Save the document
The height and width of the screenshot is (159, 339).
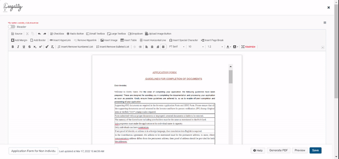click(x=315, y=151)
